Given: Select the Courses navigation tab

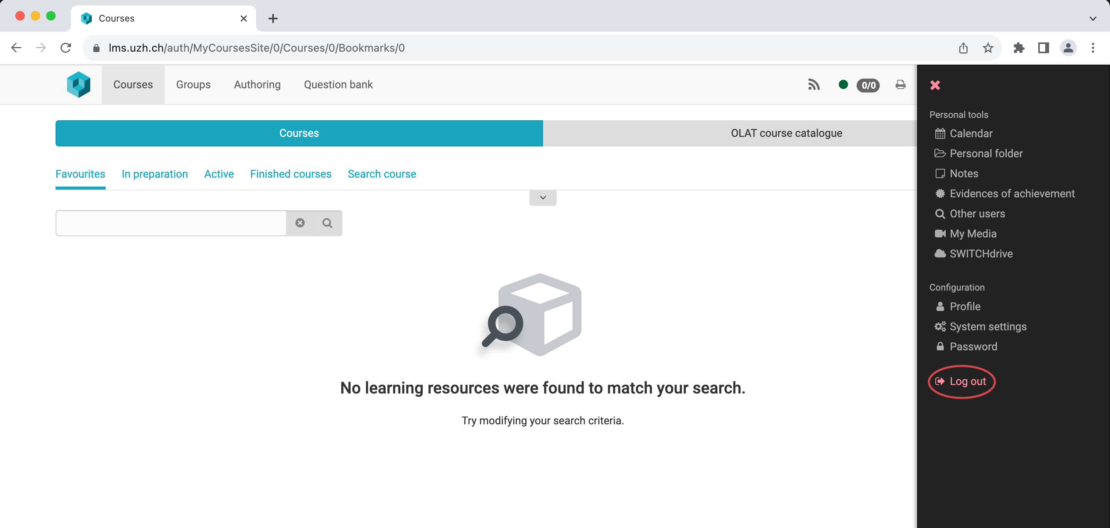Looking at the screenshot, I should tap(133, 84).
